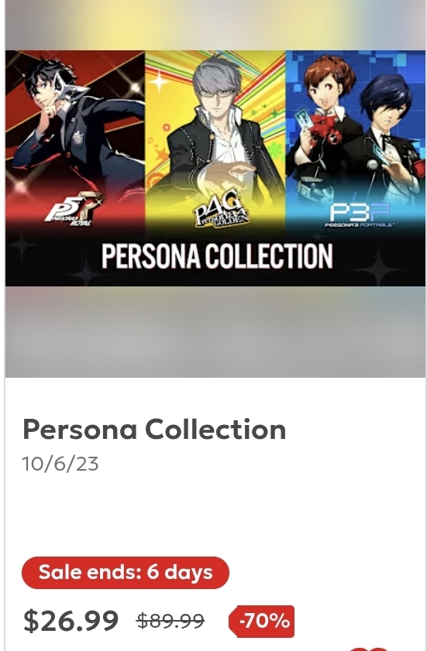Select the Persona 3 Portable blue artwork panel
Image resolution: width=427 pixels, height=651 pixels.
[x=356, y=141]
